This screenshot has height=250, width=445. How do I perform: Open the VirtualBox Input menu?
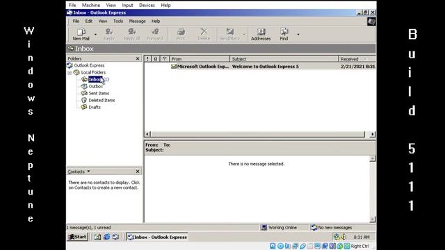[127, 5]
